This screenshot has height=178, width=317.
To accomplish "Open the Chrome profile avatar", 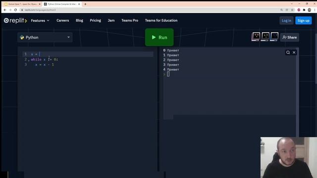I will click(309, 10).
